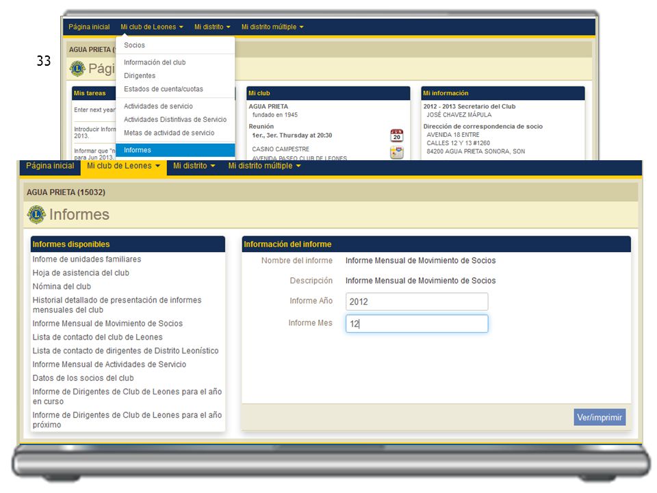Click Dirección de correspondencia de socio heading
Screen dimensions: 657x493
482,127
